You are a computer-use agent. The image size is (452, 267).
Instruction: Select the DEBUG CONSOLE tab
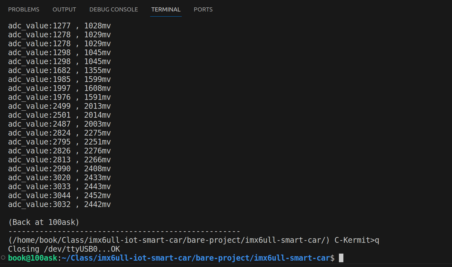coord(114,10)
